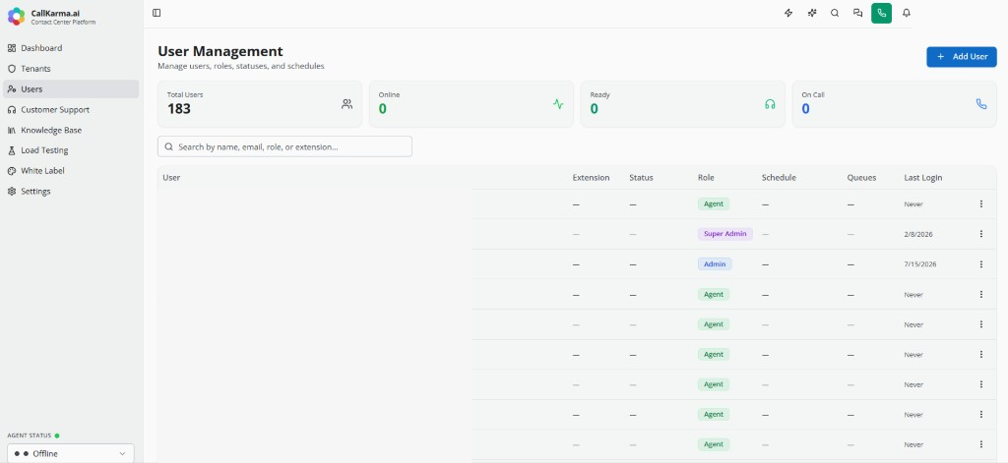The image size is (1008, 463).
Task: Open three-dot menu of Agent row directly below Admin
Action: pos(981,294)
